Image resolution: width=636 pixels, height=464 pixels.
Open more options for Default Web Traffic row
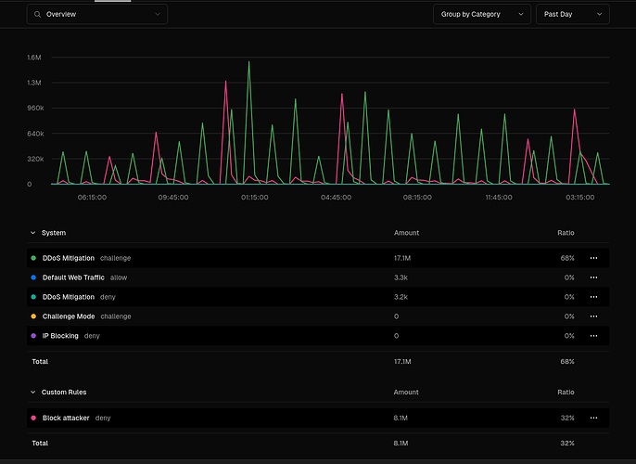point(593,277)
